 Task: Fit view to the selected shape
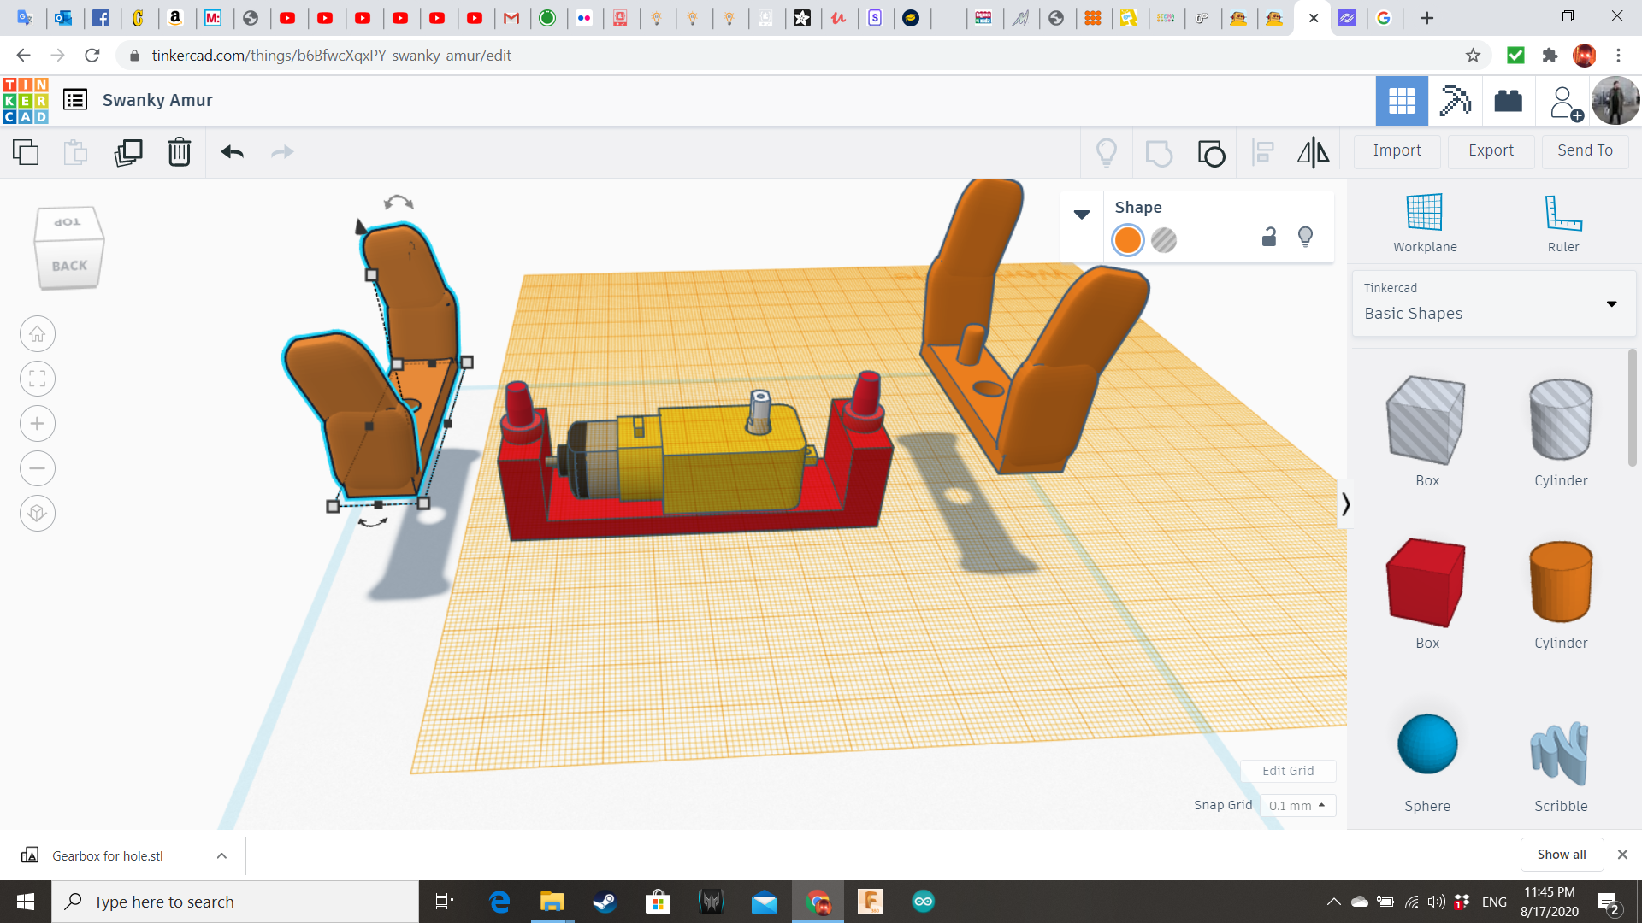pyautogui.click(x=37, y=379)
